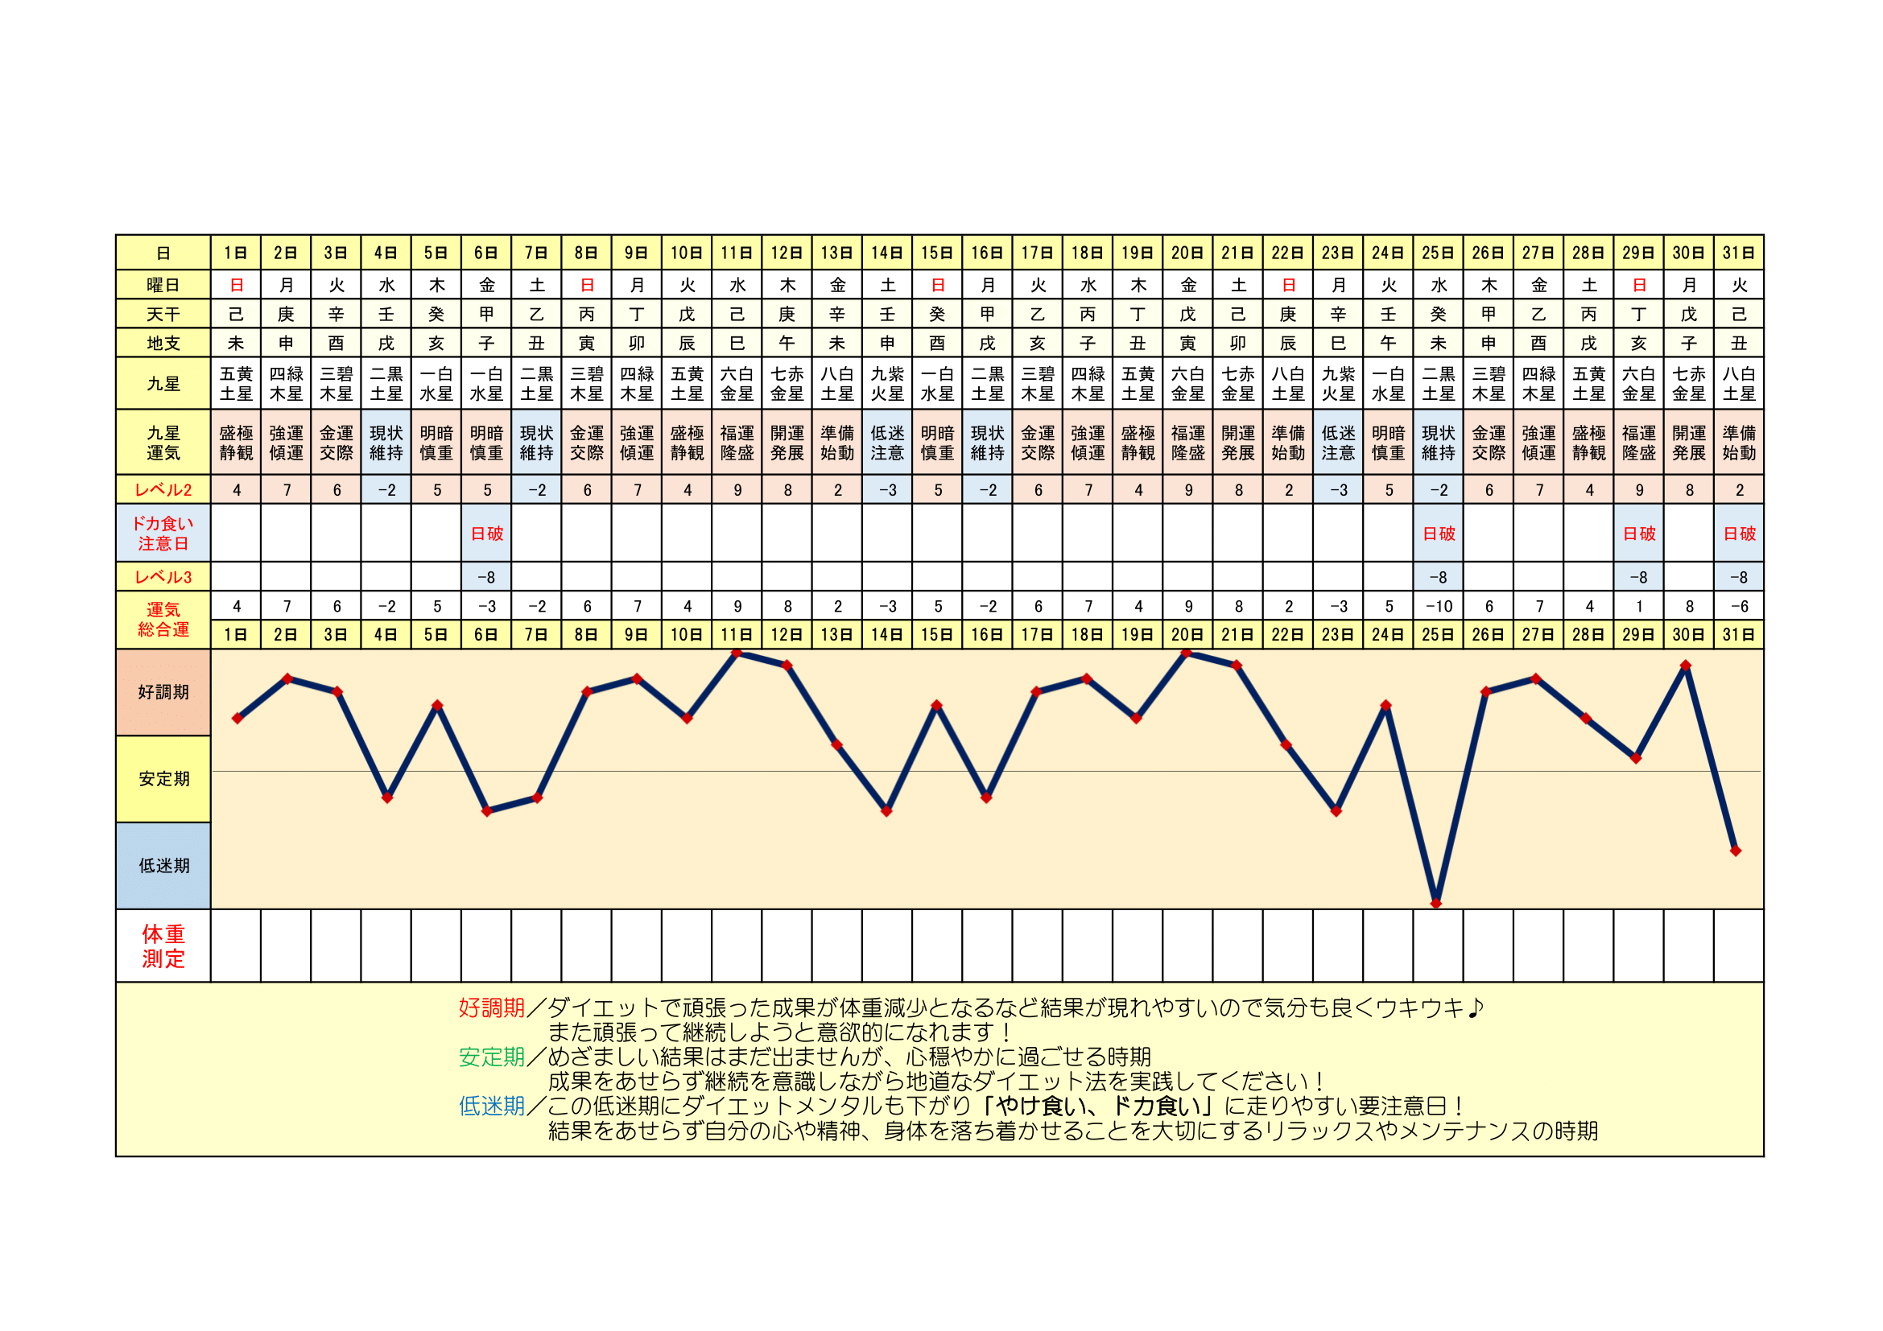Image resolution: width=1883 pixels, height=1331 pixels.
Task: Click the ドカ食い注意日 row header
Action: click(x=163, y=534)
